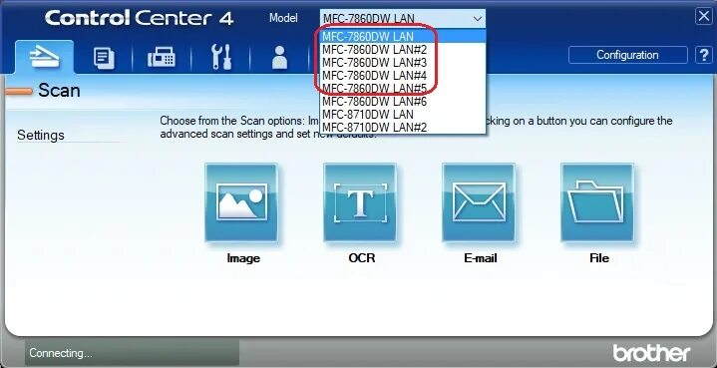Switch to the PC-Copy tab icon
The image size is (717, 368).
(x=104, y=59)
